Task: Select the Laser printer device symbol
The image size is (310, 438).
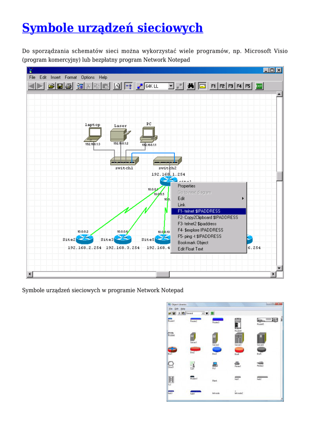Action: pos(120,136)
